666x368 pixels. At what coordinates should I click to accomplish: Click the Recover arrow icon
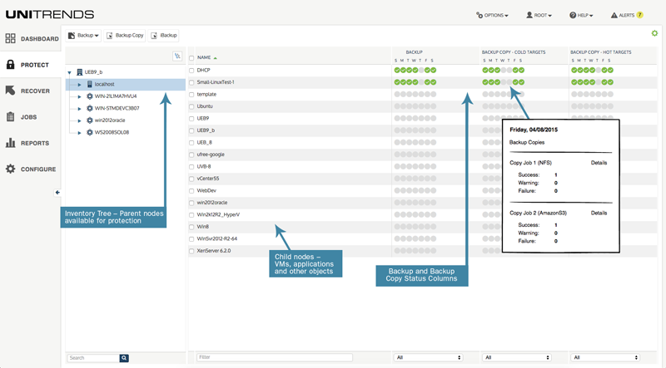11,91
